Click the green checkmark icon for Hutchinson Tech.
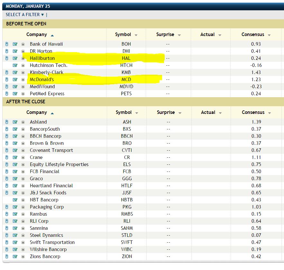Screen dimensions: 284x270 coord(15,65)
